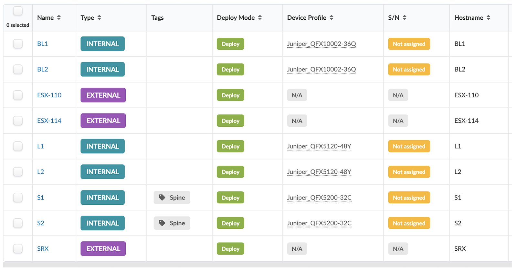Check the BL2 row checkbox
The height and width of the screenshot is (271, 517).
(18, 69)
